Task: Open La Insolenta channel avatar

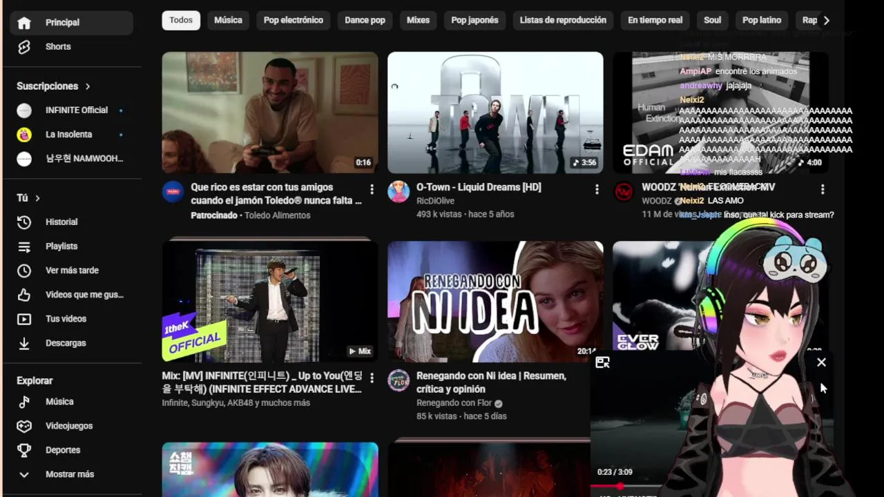Action: click(x=24, y=135)
